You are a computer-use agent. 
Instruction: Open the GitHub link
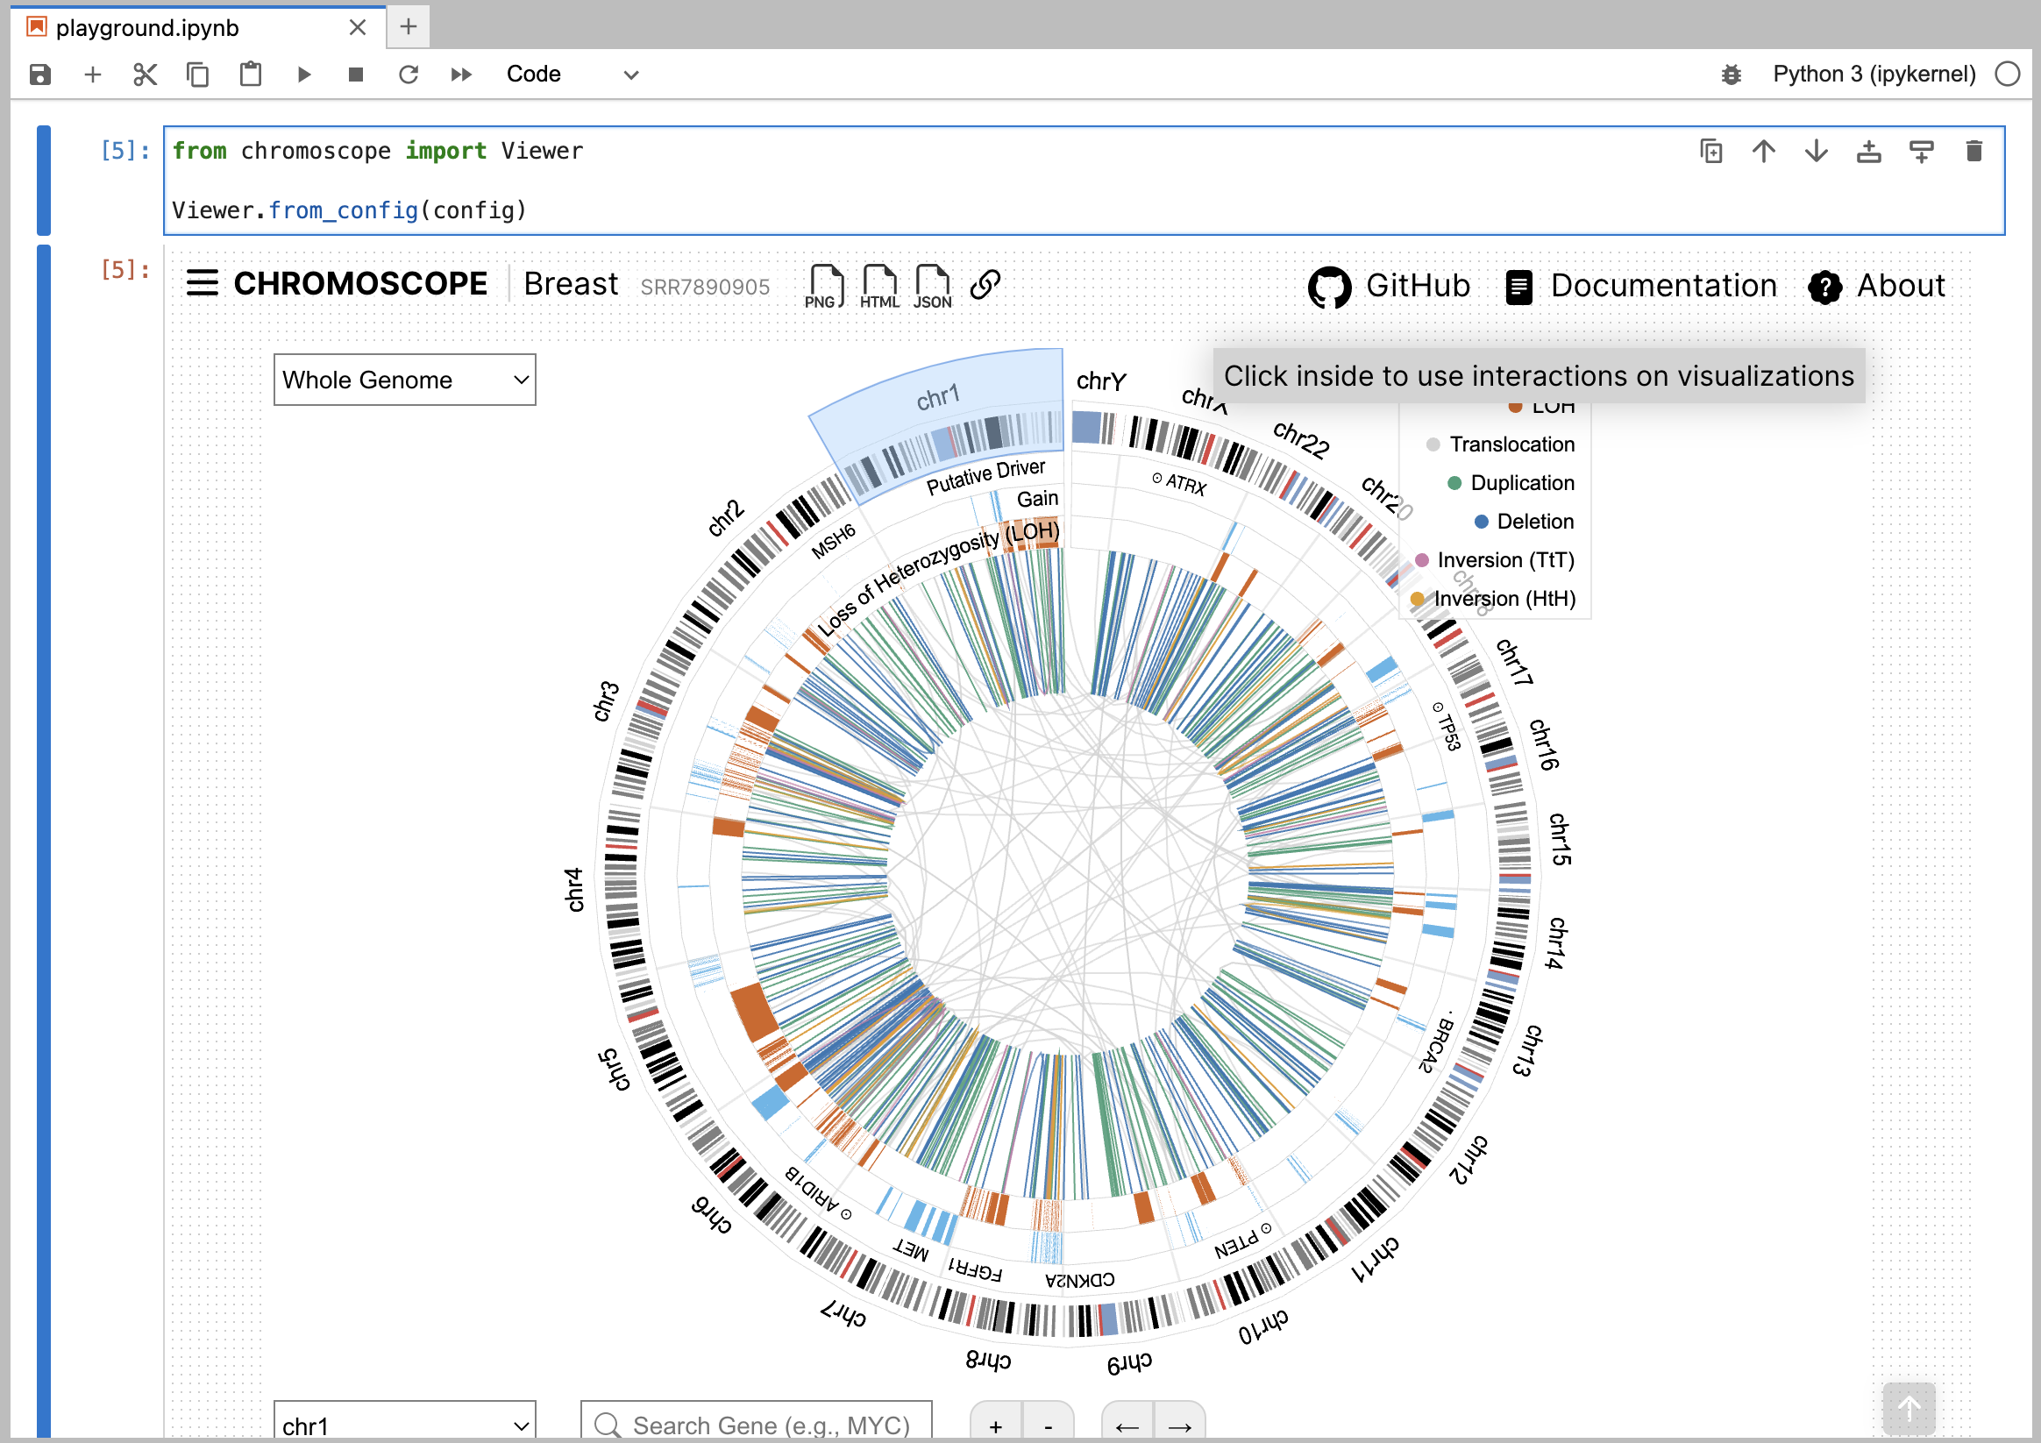tap(1390, 287)
